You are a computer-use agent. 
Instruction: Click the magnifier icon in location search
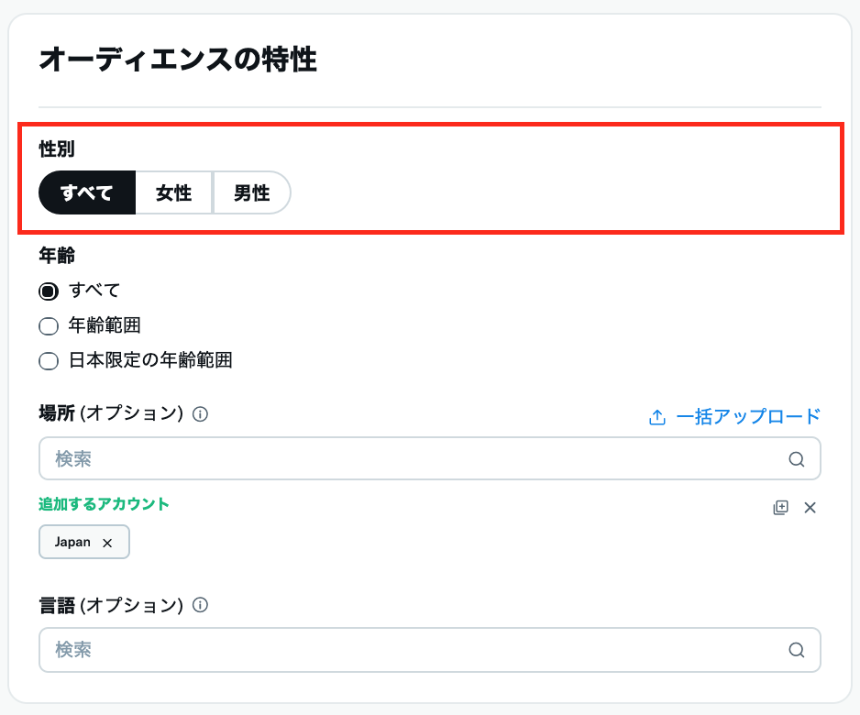[796, 459]
